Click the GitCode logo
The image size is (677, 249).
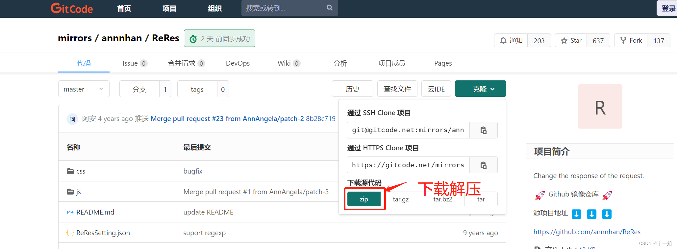click(x=72, y=8)
